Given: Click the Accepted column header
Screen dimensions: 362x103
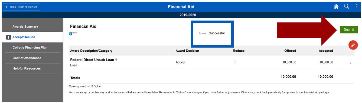Looking at the screenshot, I should 326,51.
